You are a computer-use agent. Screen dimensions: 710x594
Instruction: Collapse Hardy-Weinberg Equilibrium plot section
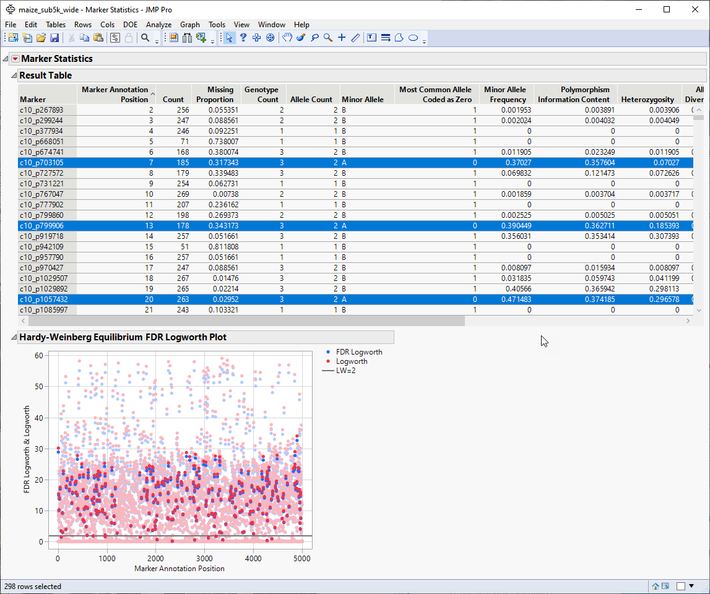(13, 337)
